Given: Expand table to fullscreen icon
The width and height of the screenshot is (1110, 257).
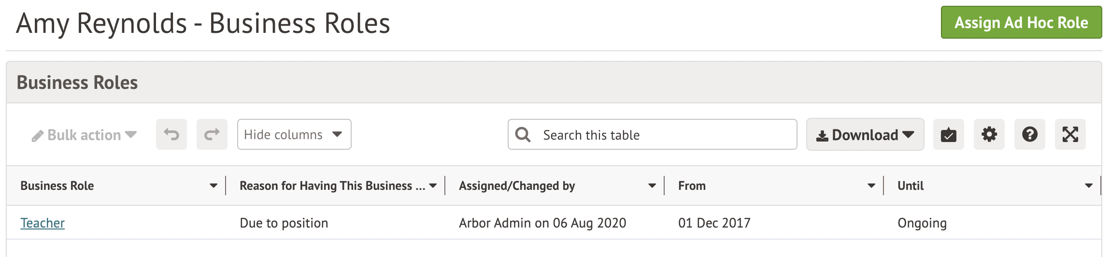Looking at the screenshot, I should (1070, 134).
